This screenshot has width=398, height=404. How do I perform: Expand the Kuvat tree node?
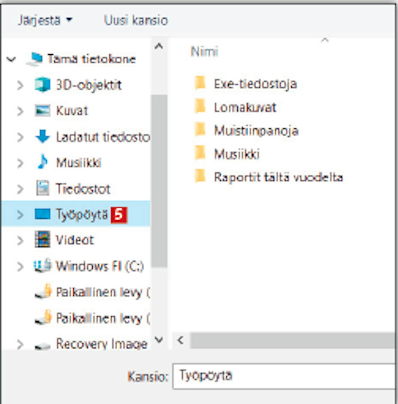point(20,111)
